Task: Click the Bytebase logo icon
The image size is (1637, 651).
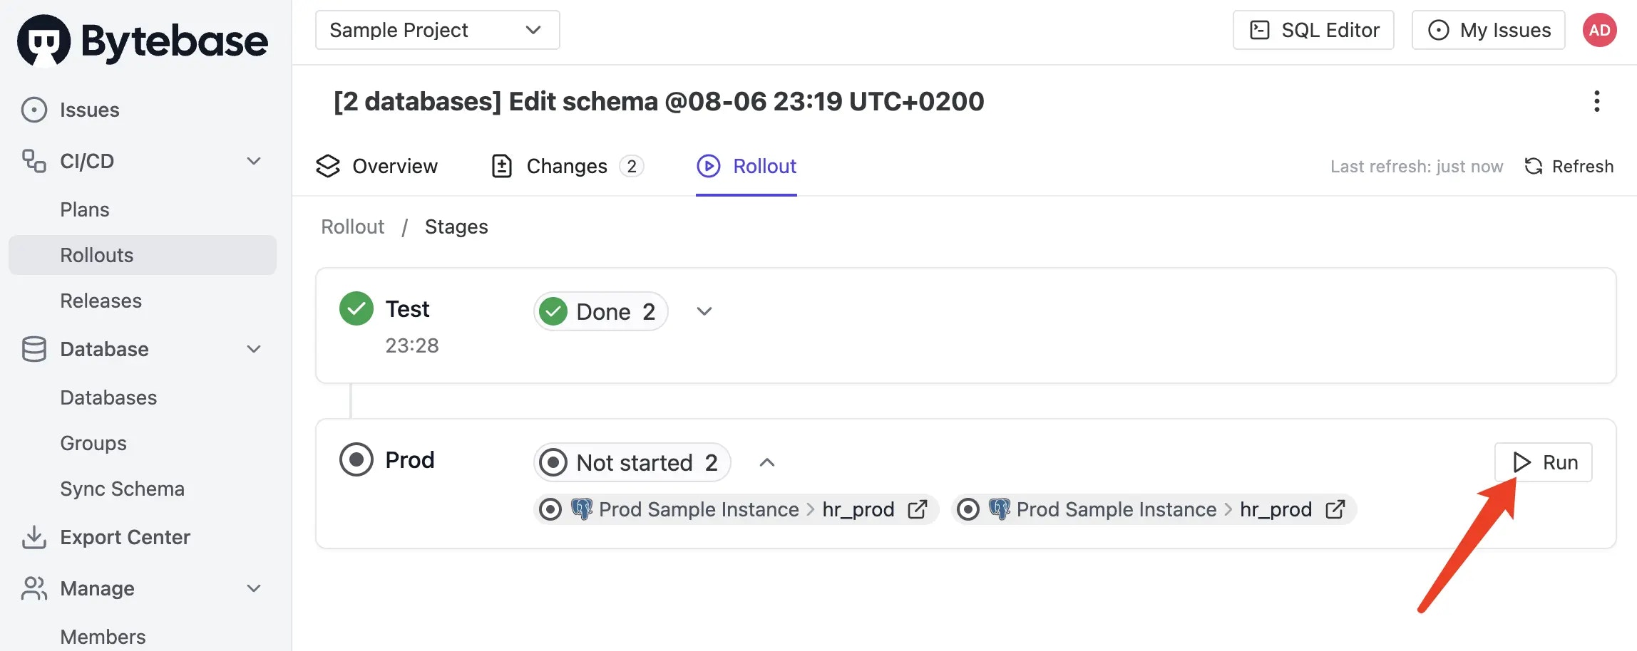Action: click(x=44, y=41)
